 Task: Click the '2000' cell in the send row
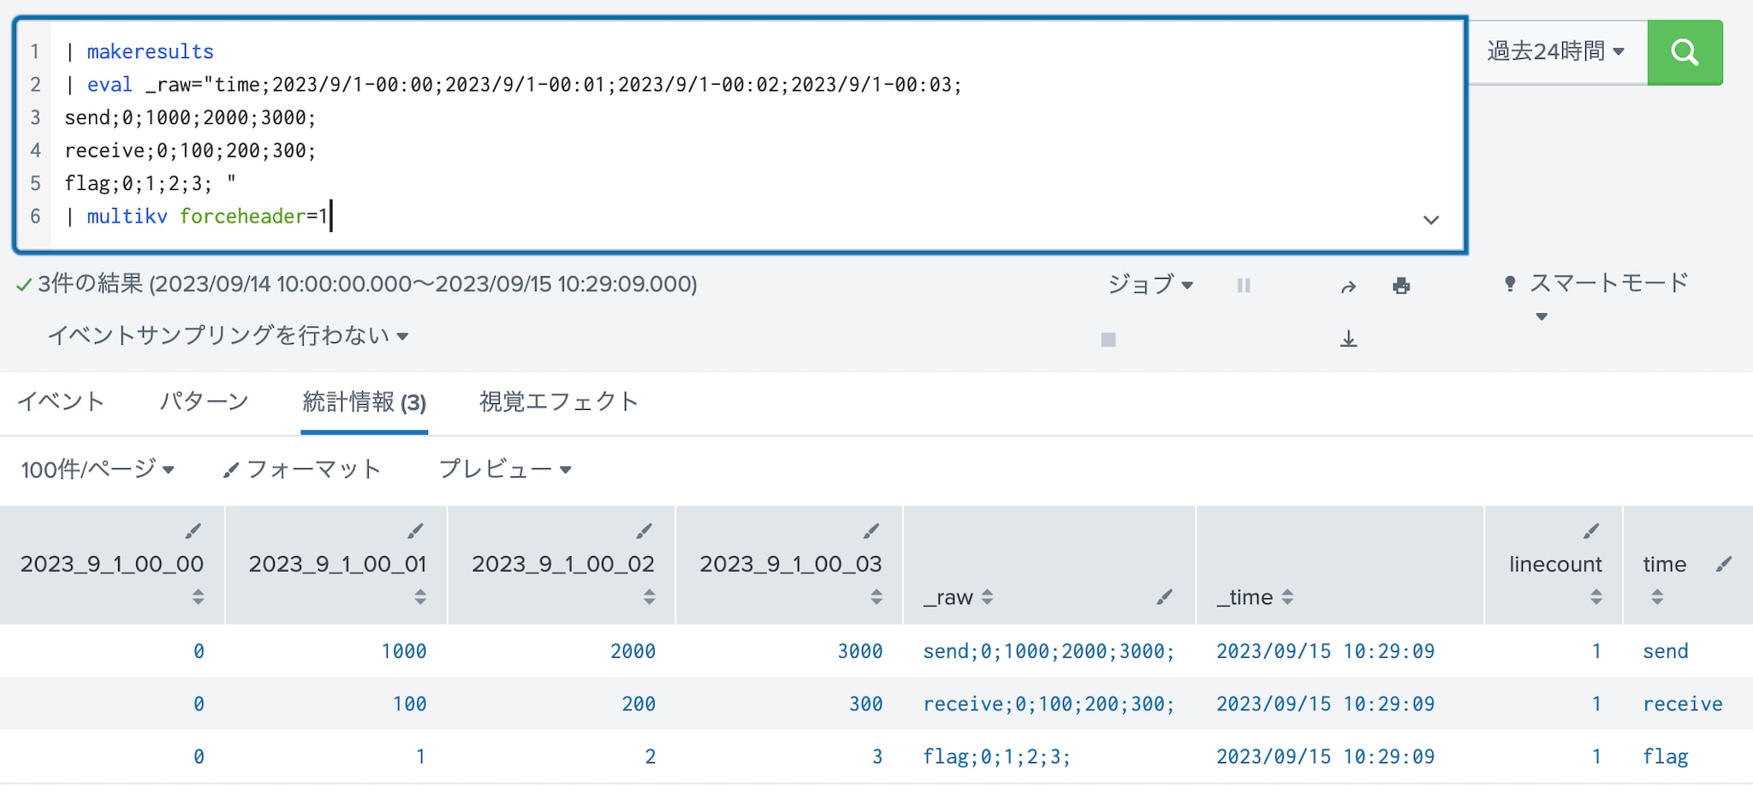[633, 651]
